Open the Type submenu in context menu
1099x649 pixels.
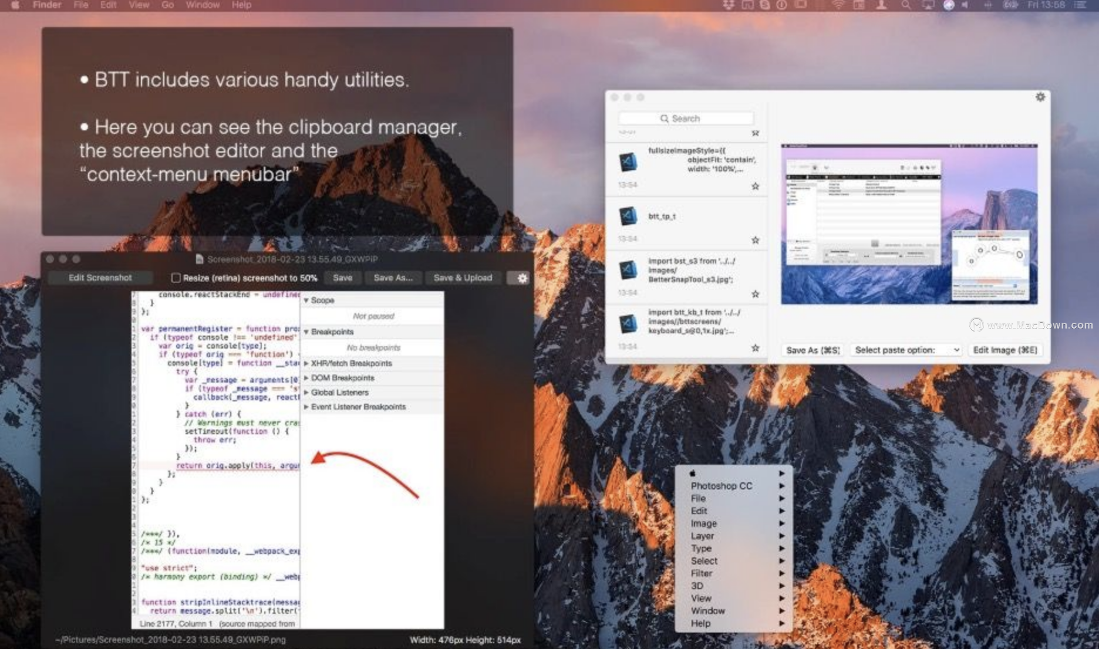click(734, 548)
